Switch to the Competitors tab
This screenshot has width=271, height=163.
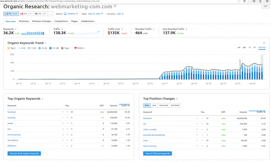click(61, 21)
